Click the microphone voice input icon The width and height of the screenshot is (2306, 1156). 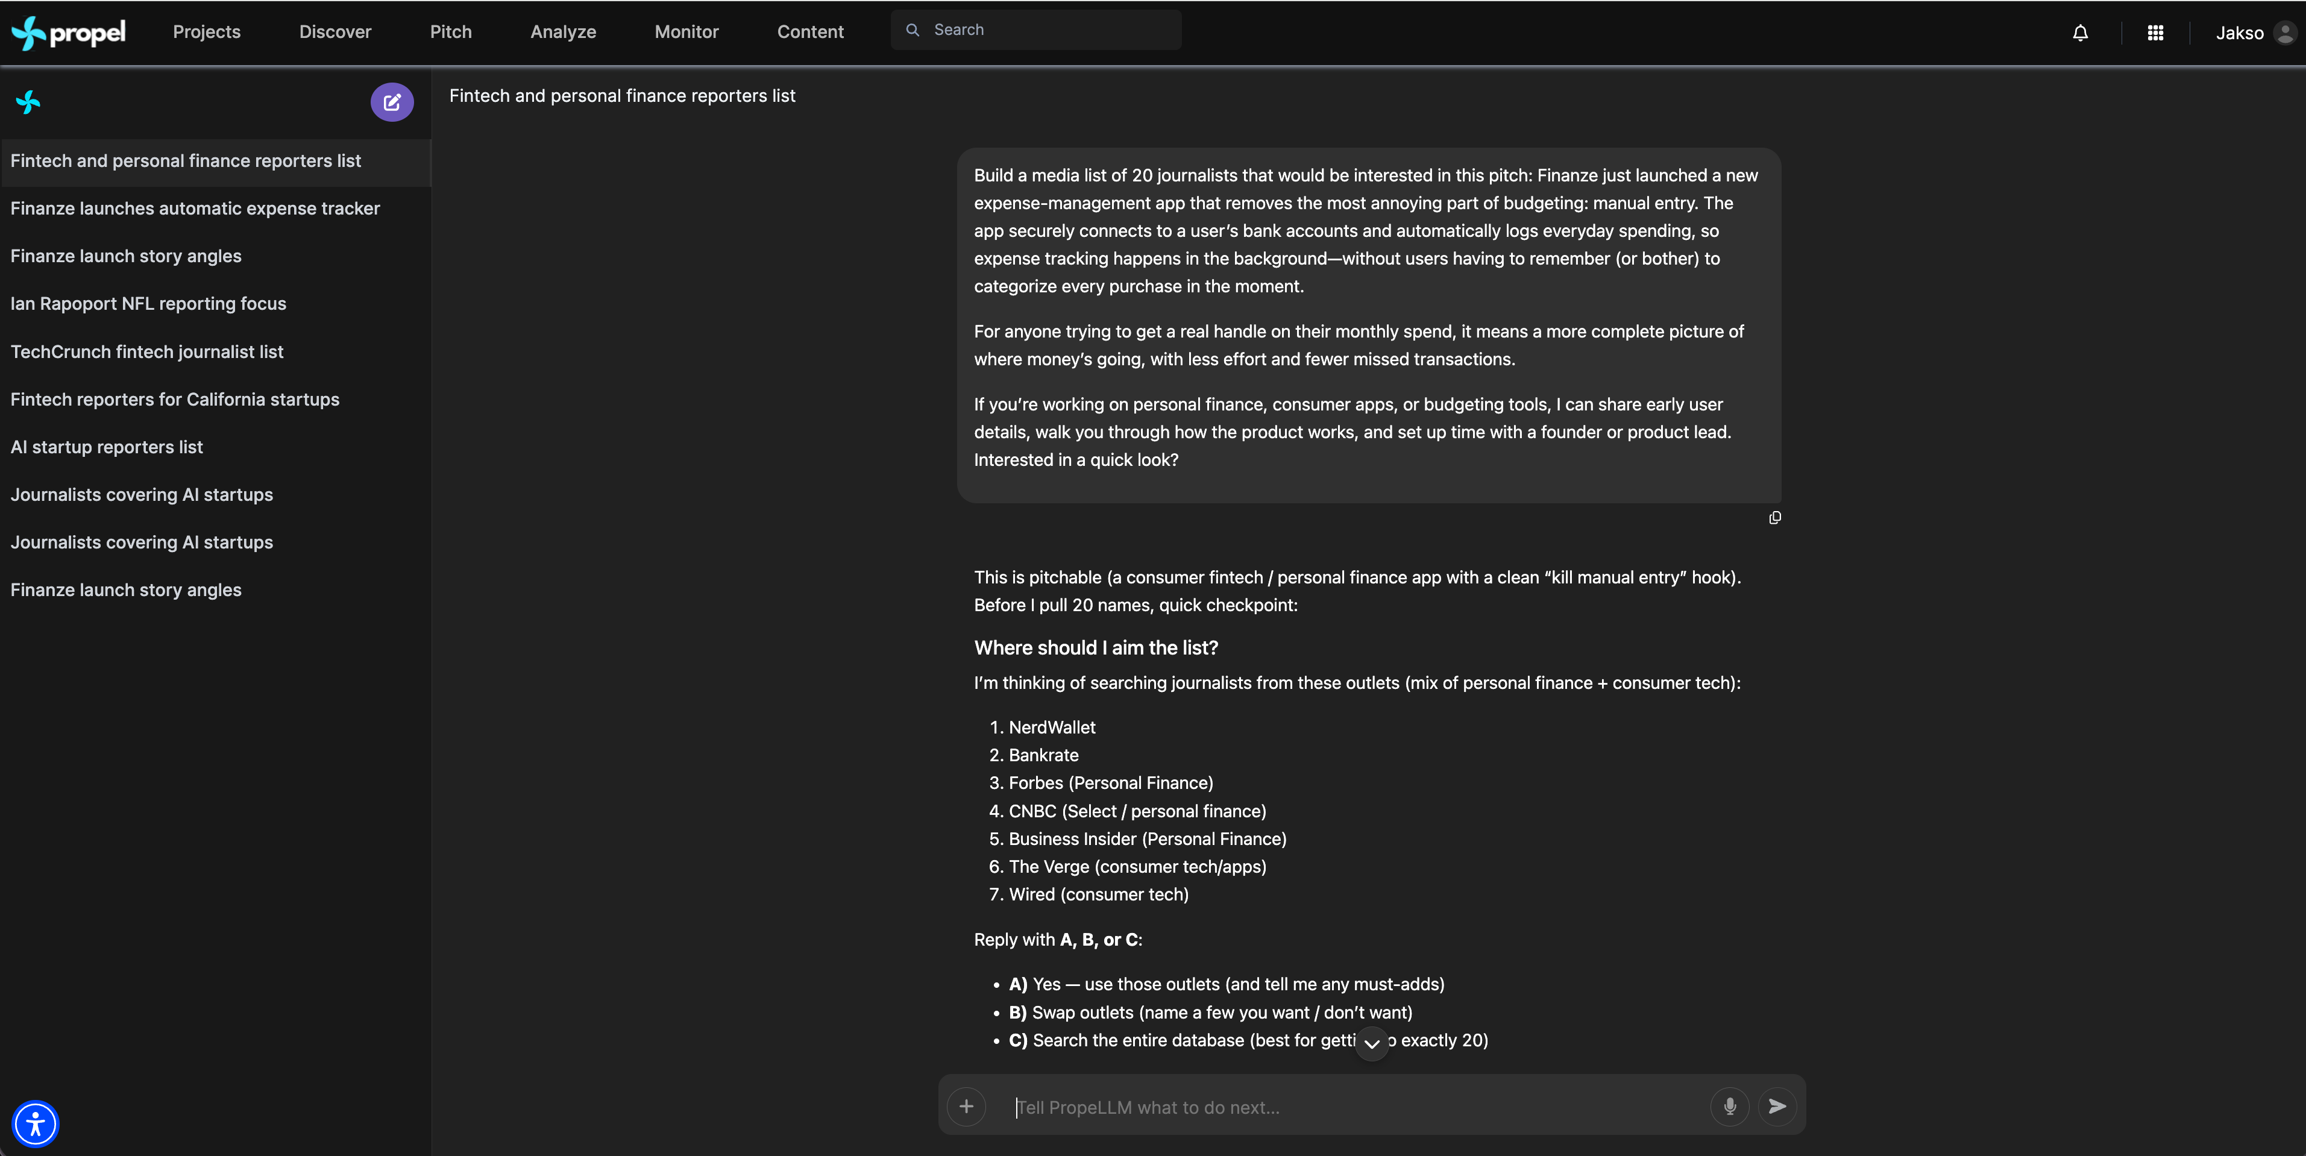click(x=1730, y=1107)
